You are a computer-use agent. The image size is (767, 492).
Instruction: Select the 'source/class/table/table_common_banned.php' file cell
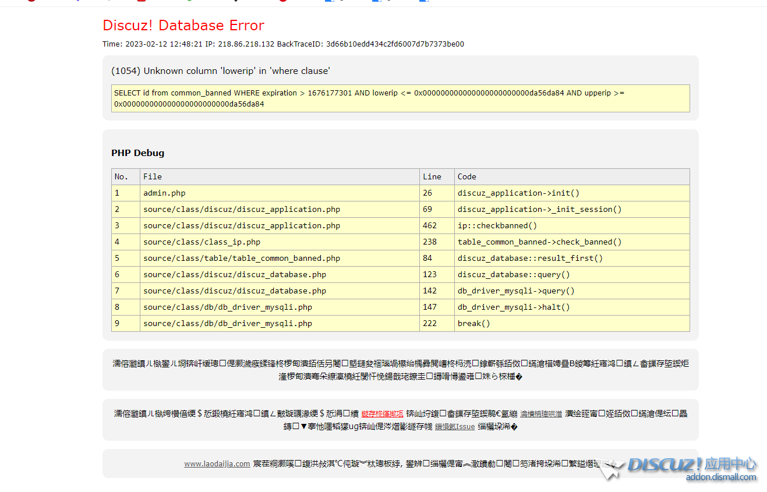coord(280,258)
